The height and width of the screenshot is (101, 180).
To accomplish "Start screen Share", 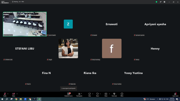I will pyautogui.click(x=106, y=94).
